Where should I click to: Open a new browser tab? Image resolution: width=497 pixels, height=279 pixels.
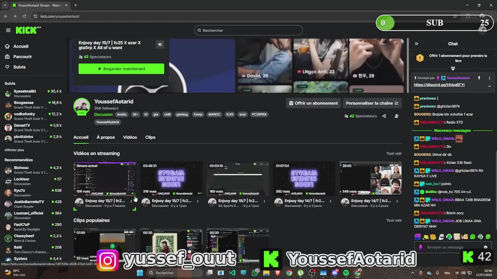75,5
